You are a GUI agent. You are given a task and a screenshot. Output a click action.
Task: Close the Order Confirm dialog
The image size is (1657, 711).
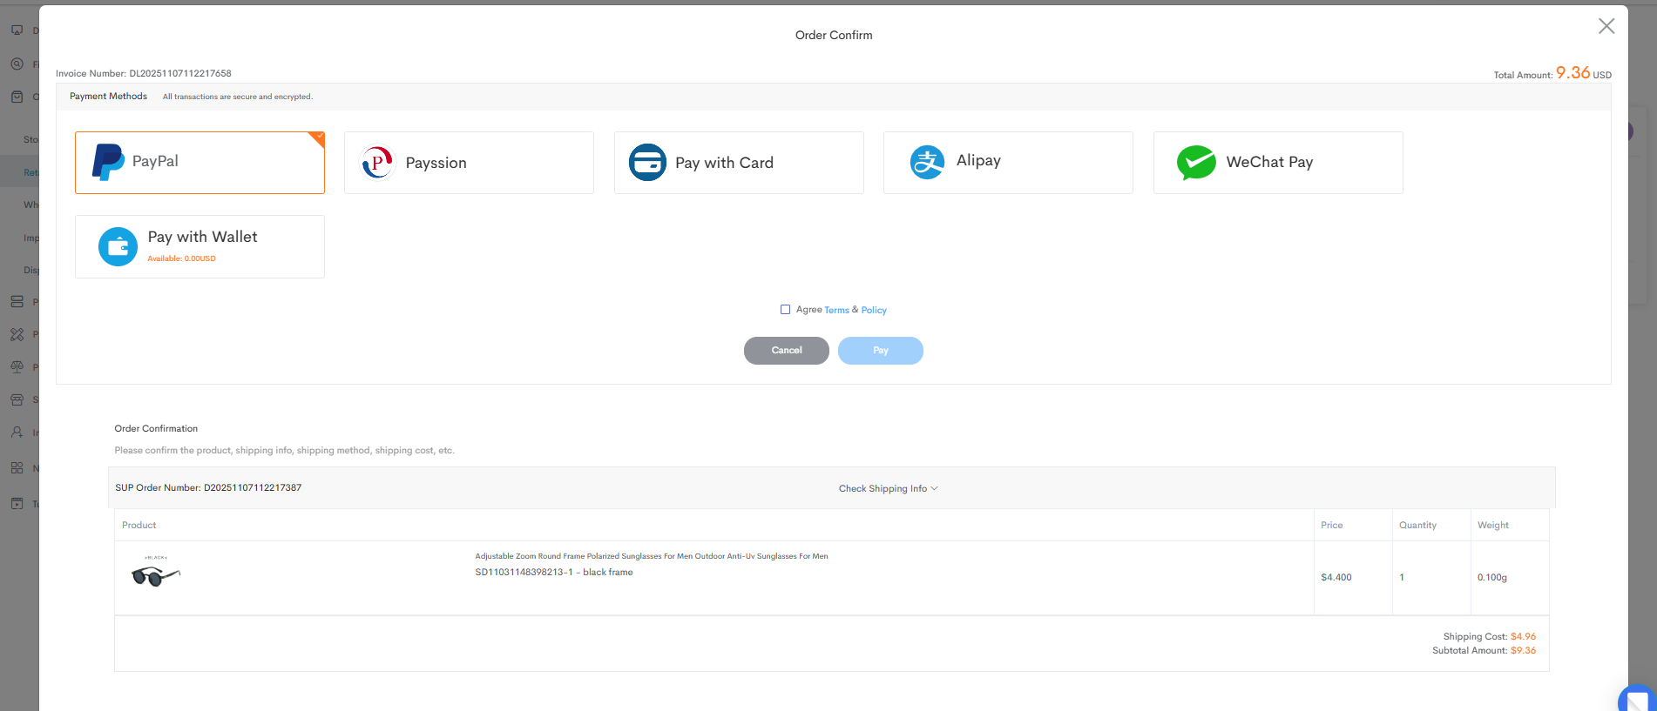(1606, 26)
